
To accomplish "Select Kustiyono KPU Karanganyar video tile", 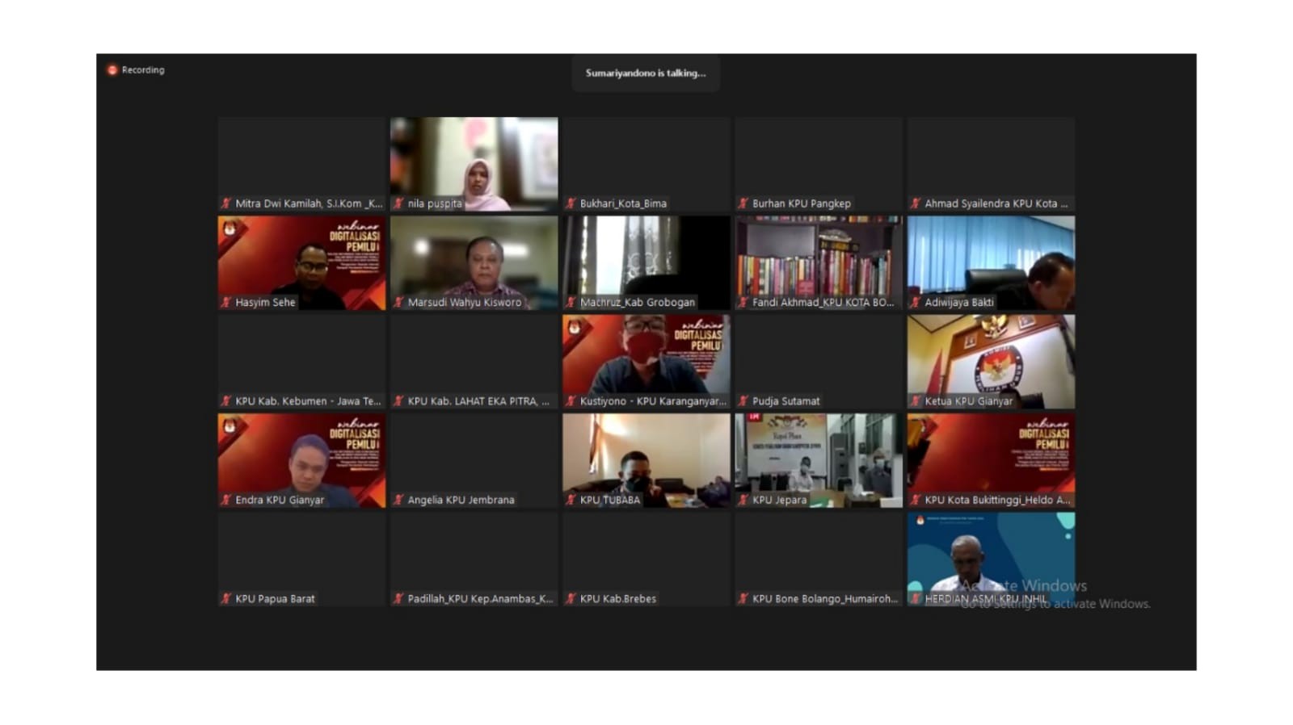I will 646,357.
